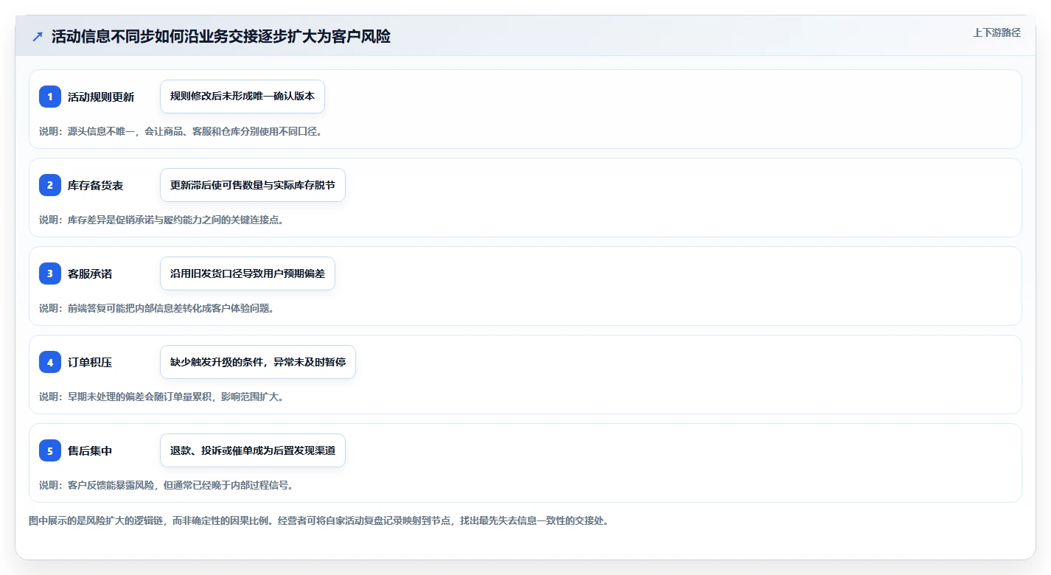The image size is (1051, 575).
Task: Click the 活动规则更新 step label
Action: (101, 97)
